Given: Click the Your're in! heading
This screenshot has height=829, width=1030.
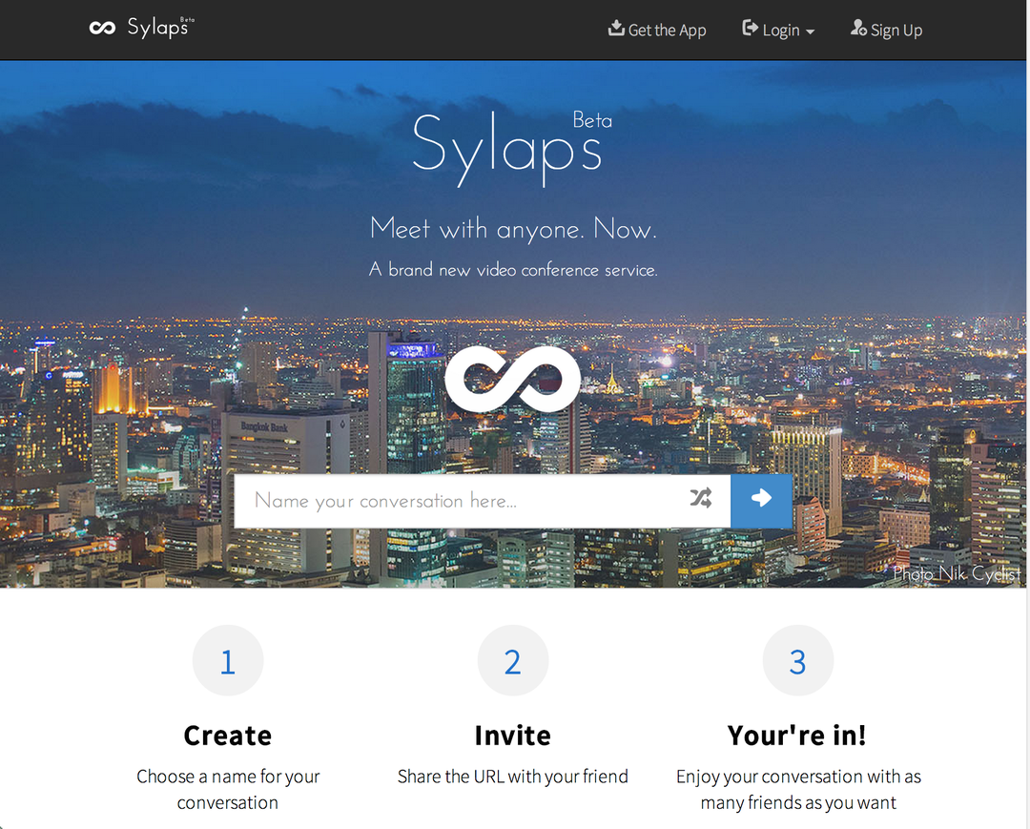Looking at the screenshot, I should tap(797, 736).
